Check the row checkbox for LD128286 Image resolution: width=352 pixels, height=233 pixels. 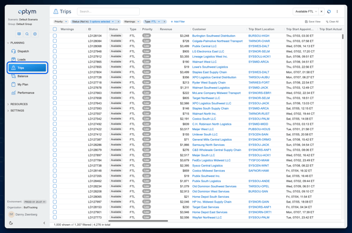[55, 145]
